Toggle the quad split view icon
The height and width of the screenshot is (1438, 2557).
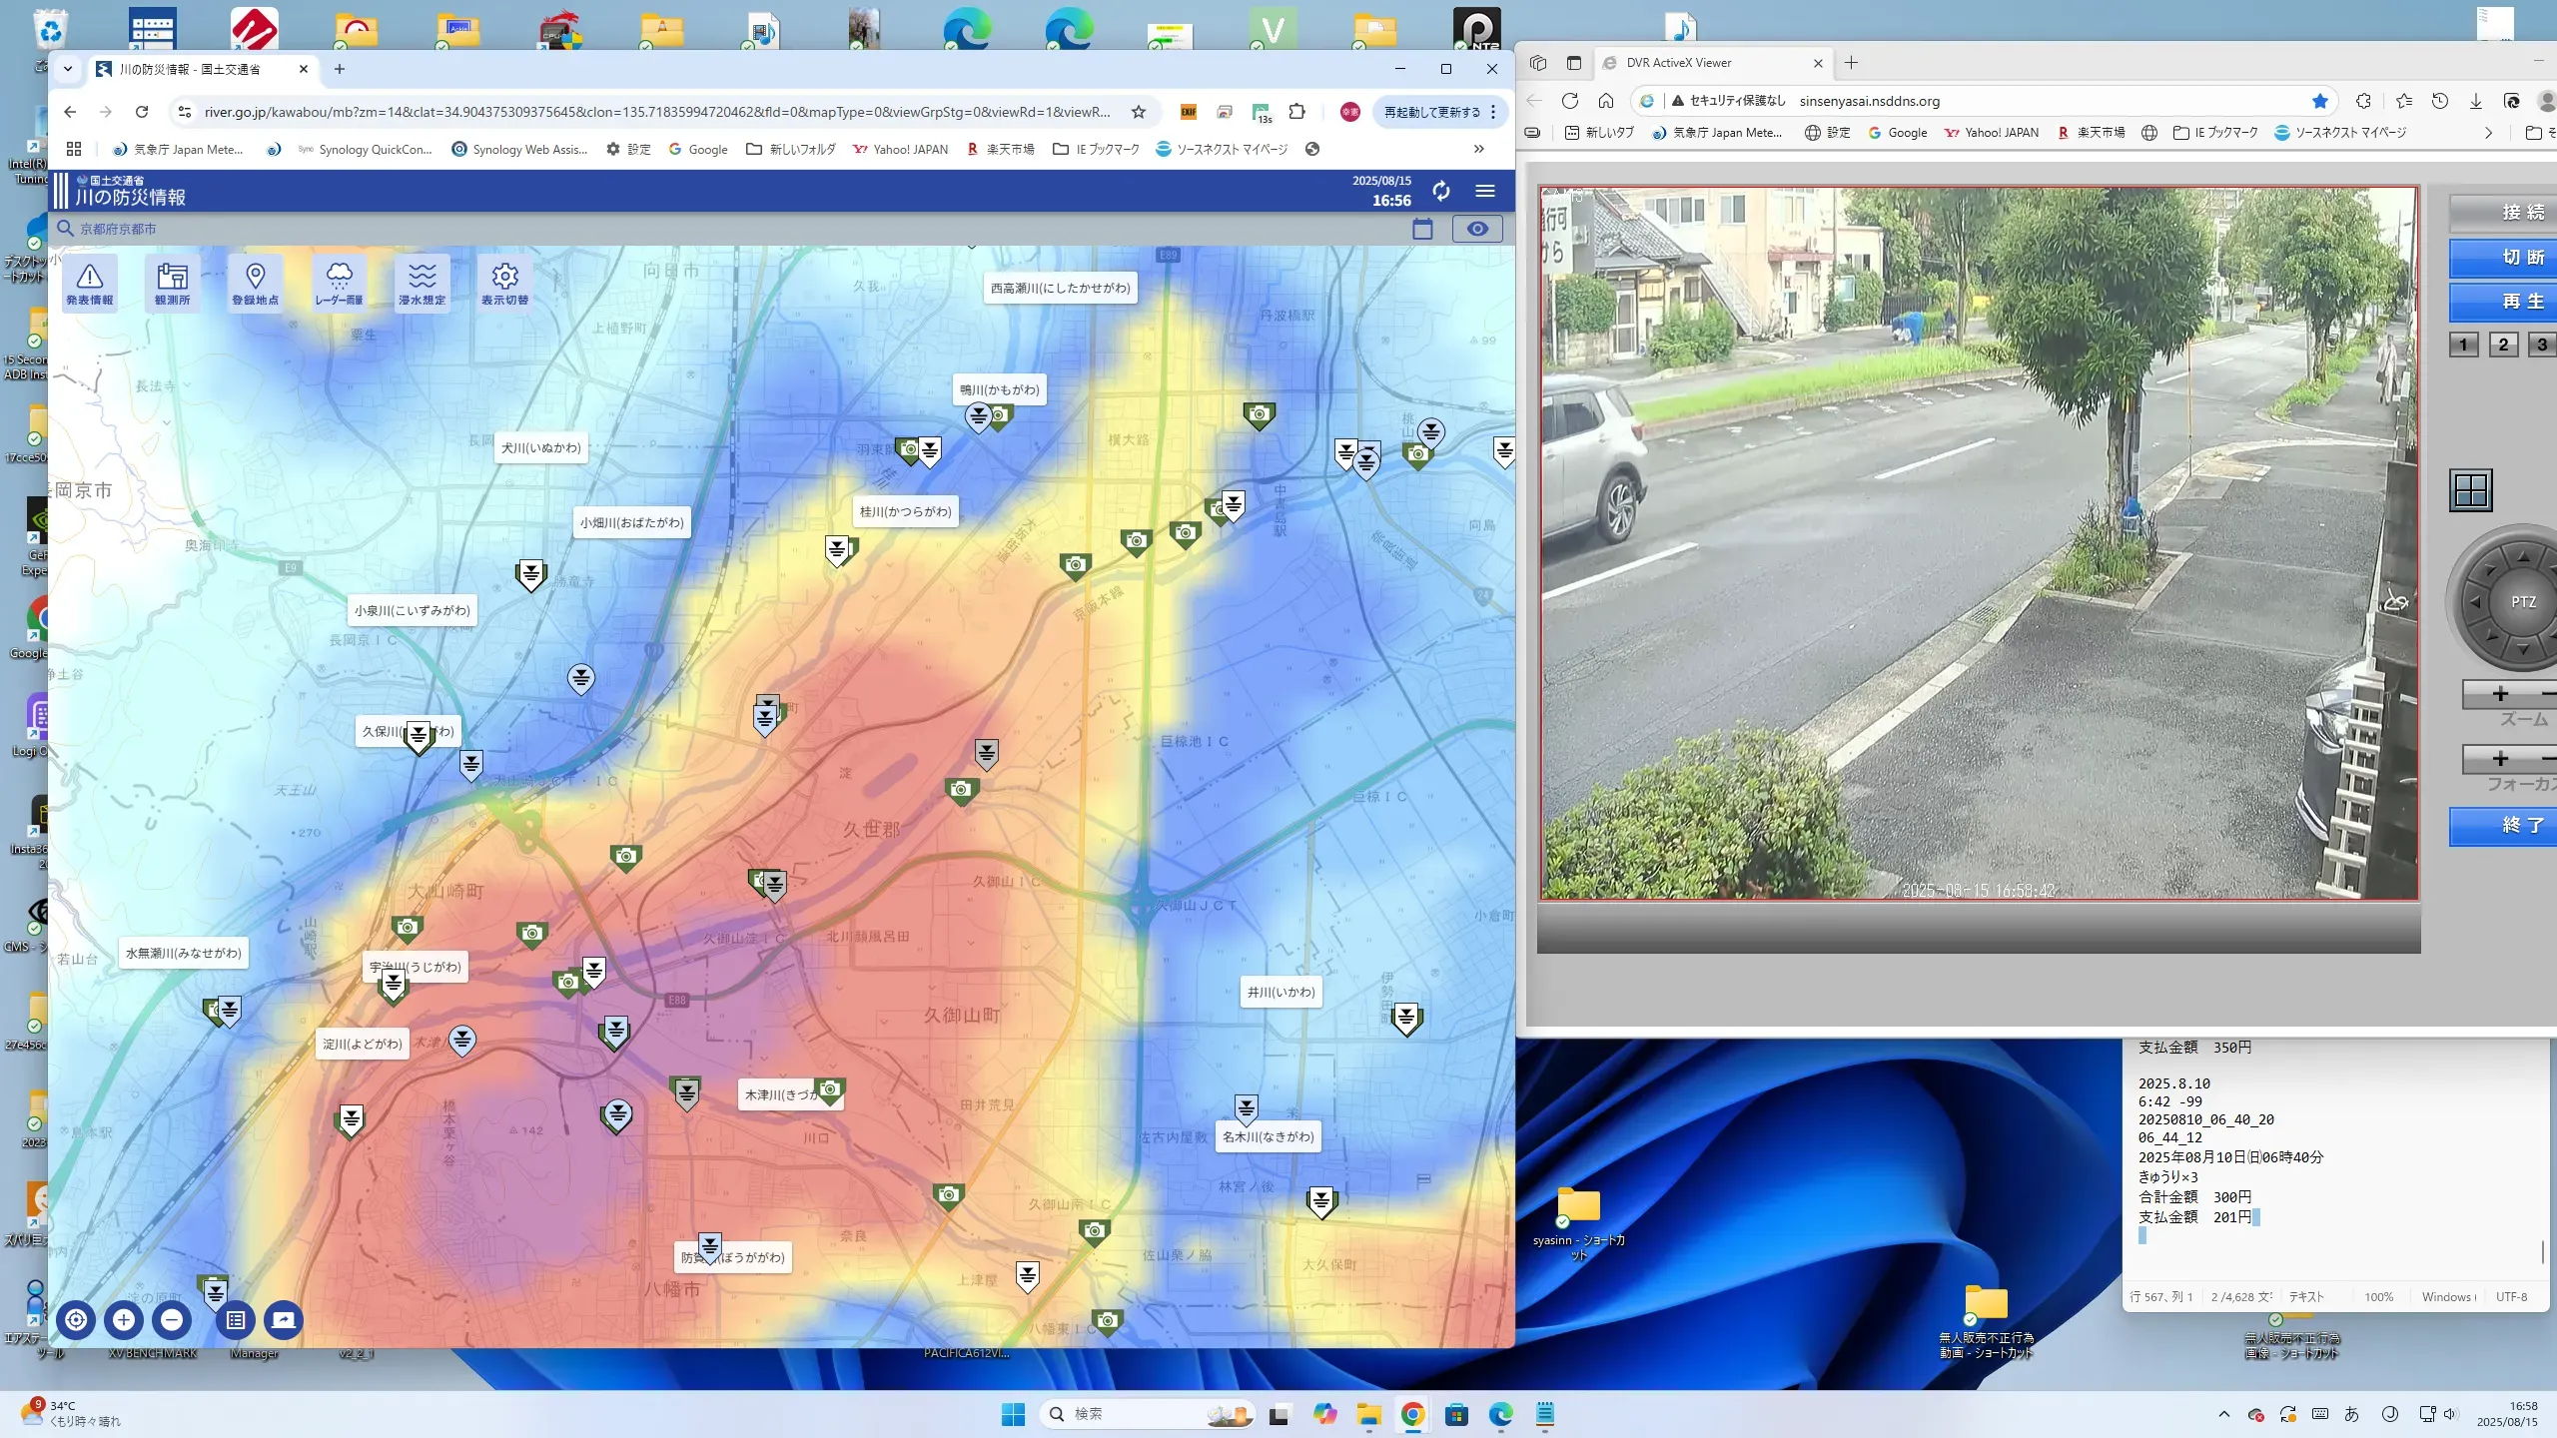(x=2470, y=490)
